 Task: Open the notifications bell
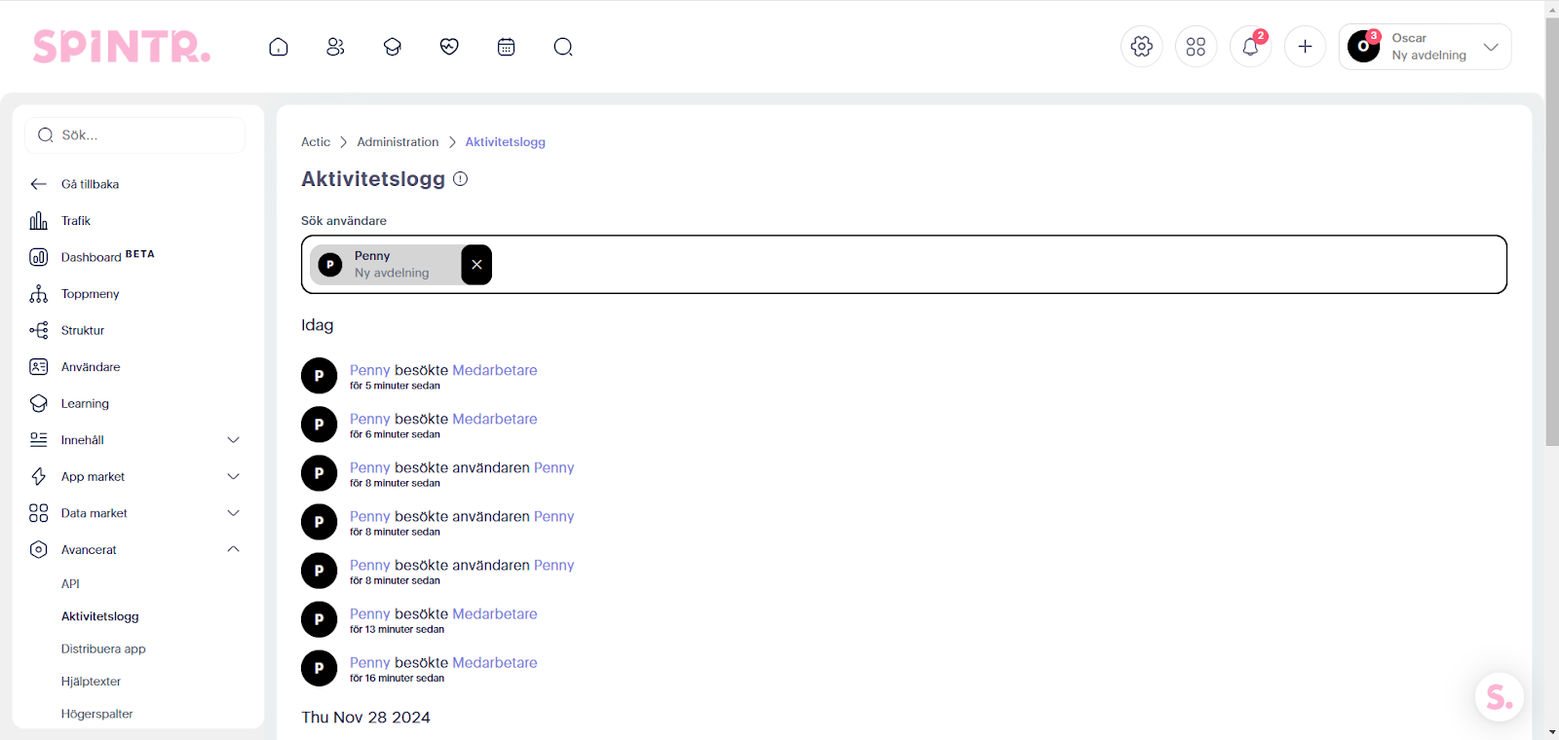pos(1250,47)
